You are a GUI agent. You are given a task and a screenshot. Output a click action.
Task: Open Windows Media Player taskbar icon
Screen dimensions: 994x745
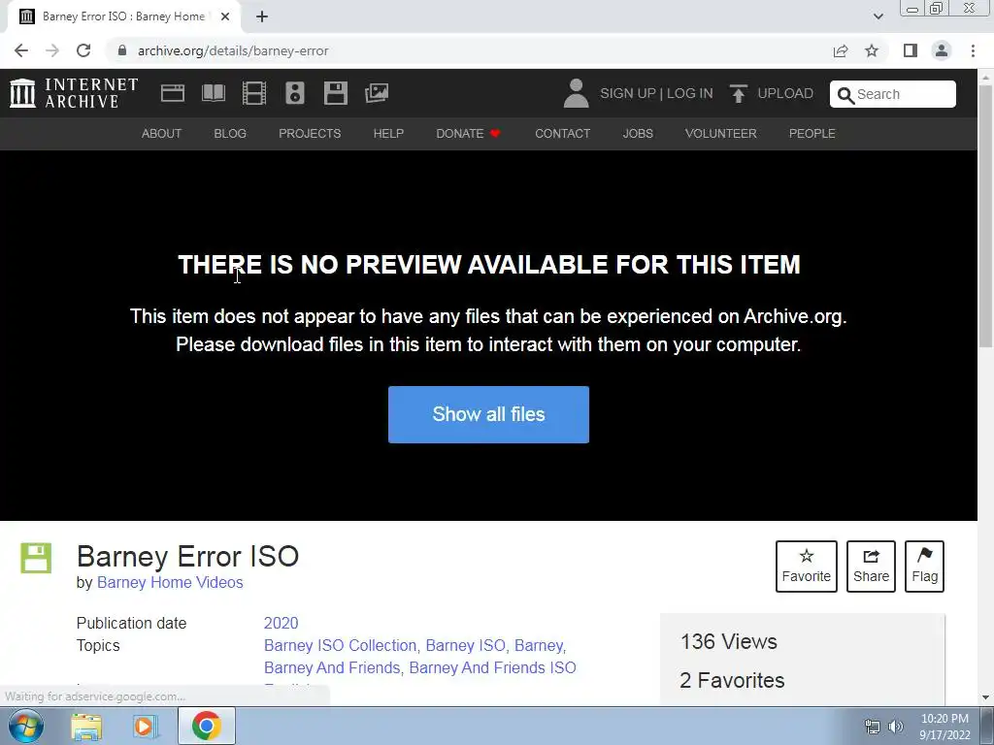[146, 726]
